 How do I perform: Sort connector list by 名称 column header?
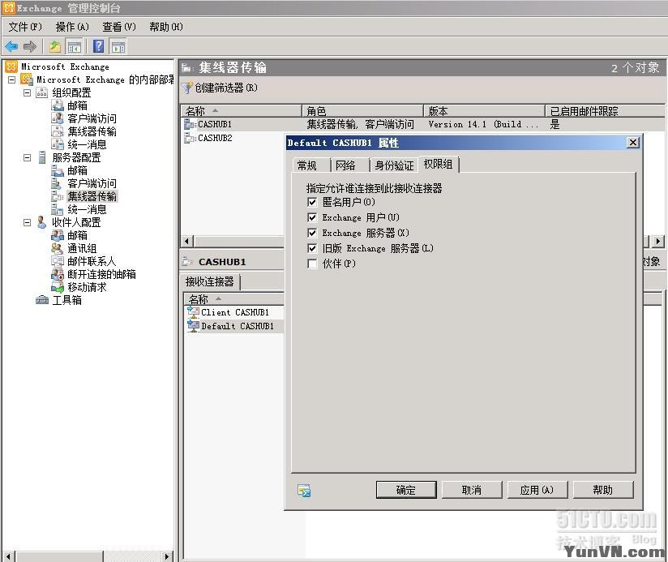click(x=234, y=298)
